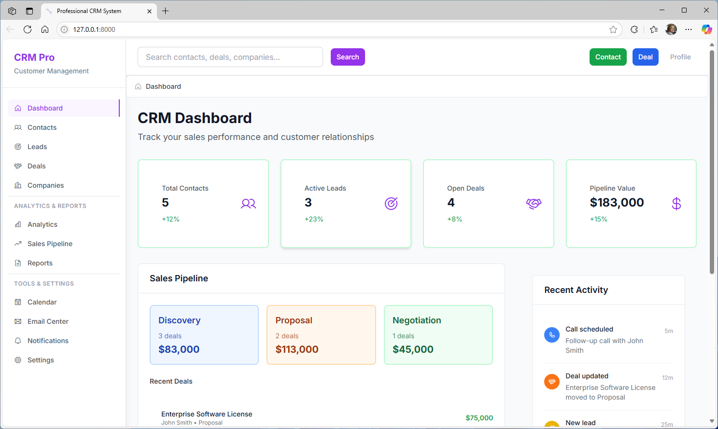The image size is (718, 429).
Task: Open the Copilot icon in browser toolbar
Action: click(707, 29)
